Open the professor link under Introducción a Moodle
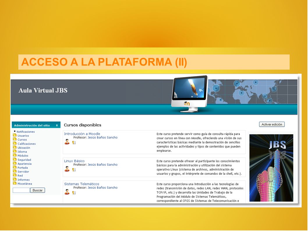The height and width of the screenshot is (231, 308). [x=102, y=137]
